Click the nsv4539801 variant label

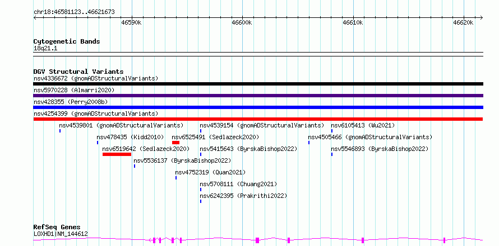click(x=121, y=125)
